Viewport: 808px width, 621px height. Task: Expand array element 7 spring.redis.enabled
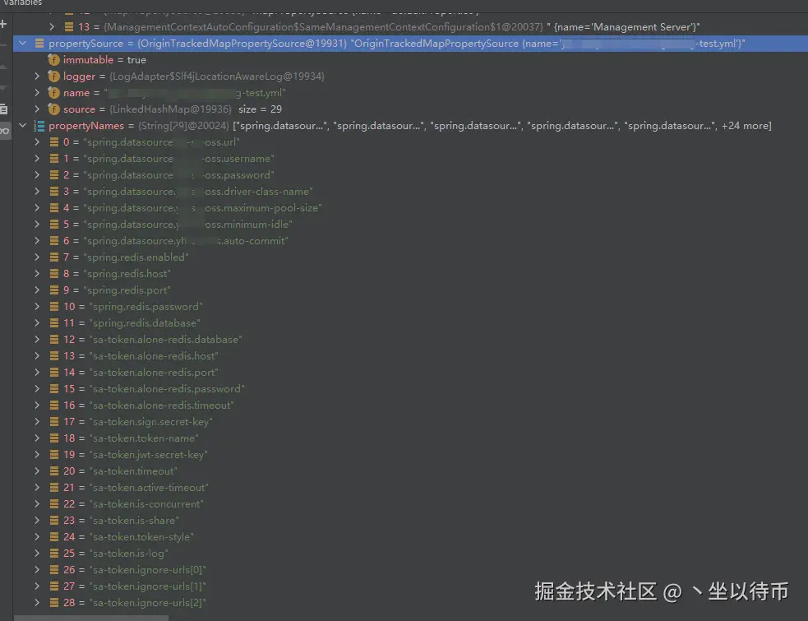(x=37, y=257)
